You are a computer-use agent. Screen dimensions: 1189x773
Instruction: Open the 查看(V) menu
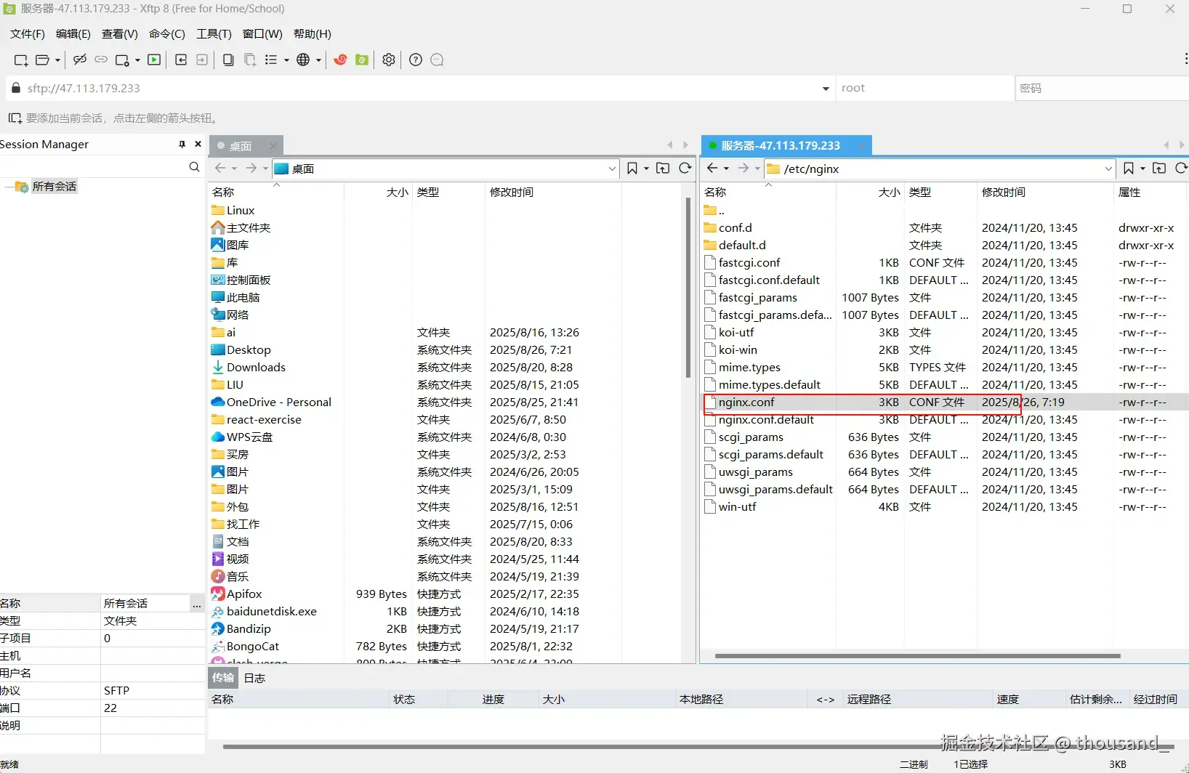point(120,34)
